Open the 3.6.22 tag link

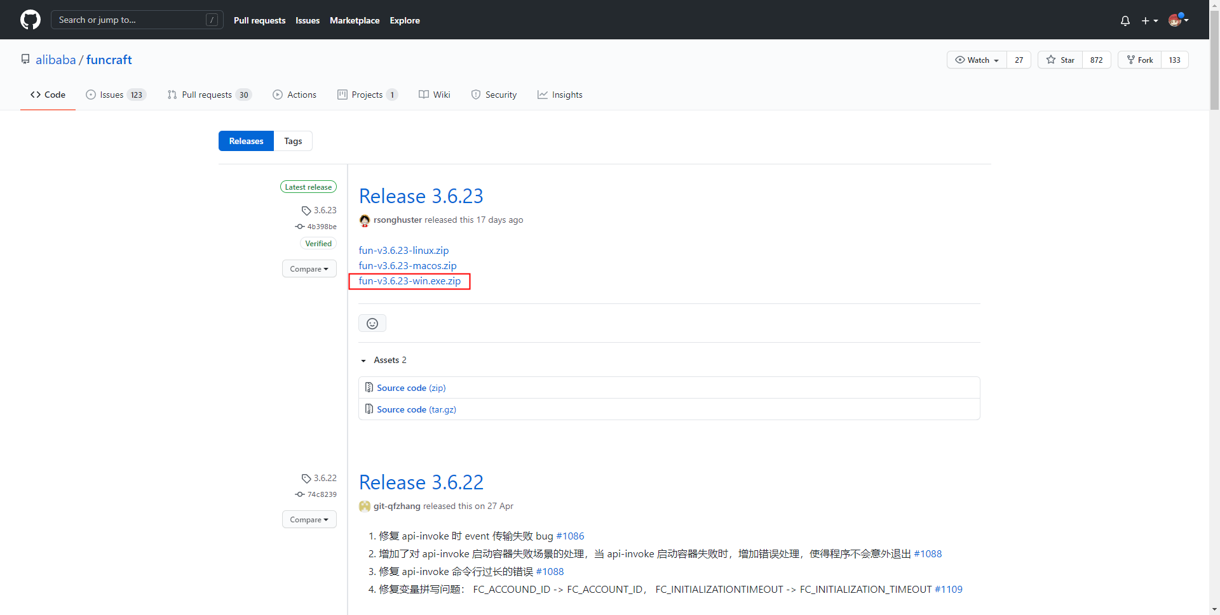(x=319, y=478)
